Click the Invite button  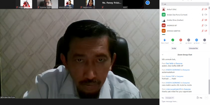point(174,48)
